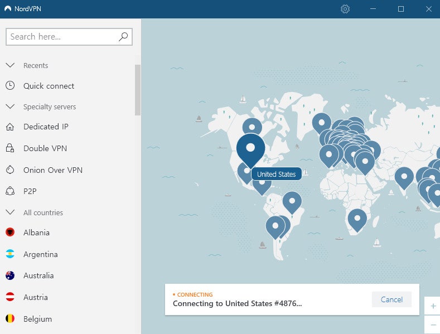Click the server list scrollbar thumb
Screen dimensions: 440x334
tap(138, 90)
